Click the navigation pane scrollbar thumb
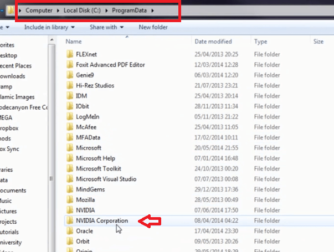Image resolution: width=334 pixels, height=252 pixels. 52,149
